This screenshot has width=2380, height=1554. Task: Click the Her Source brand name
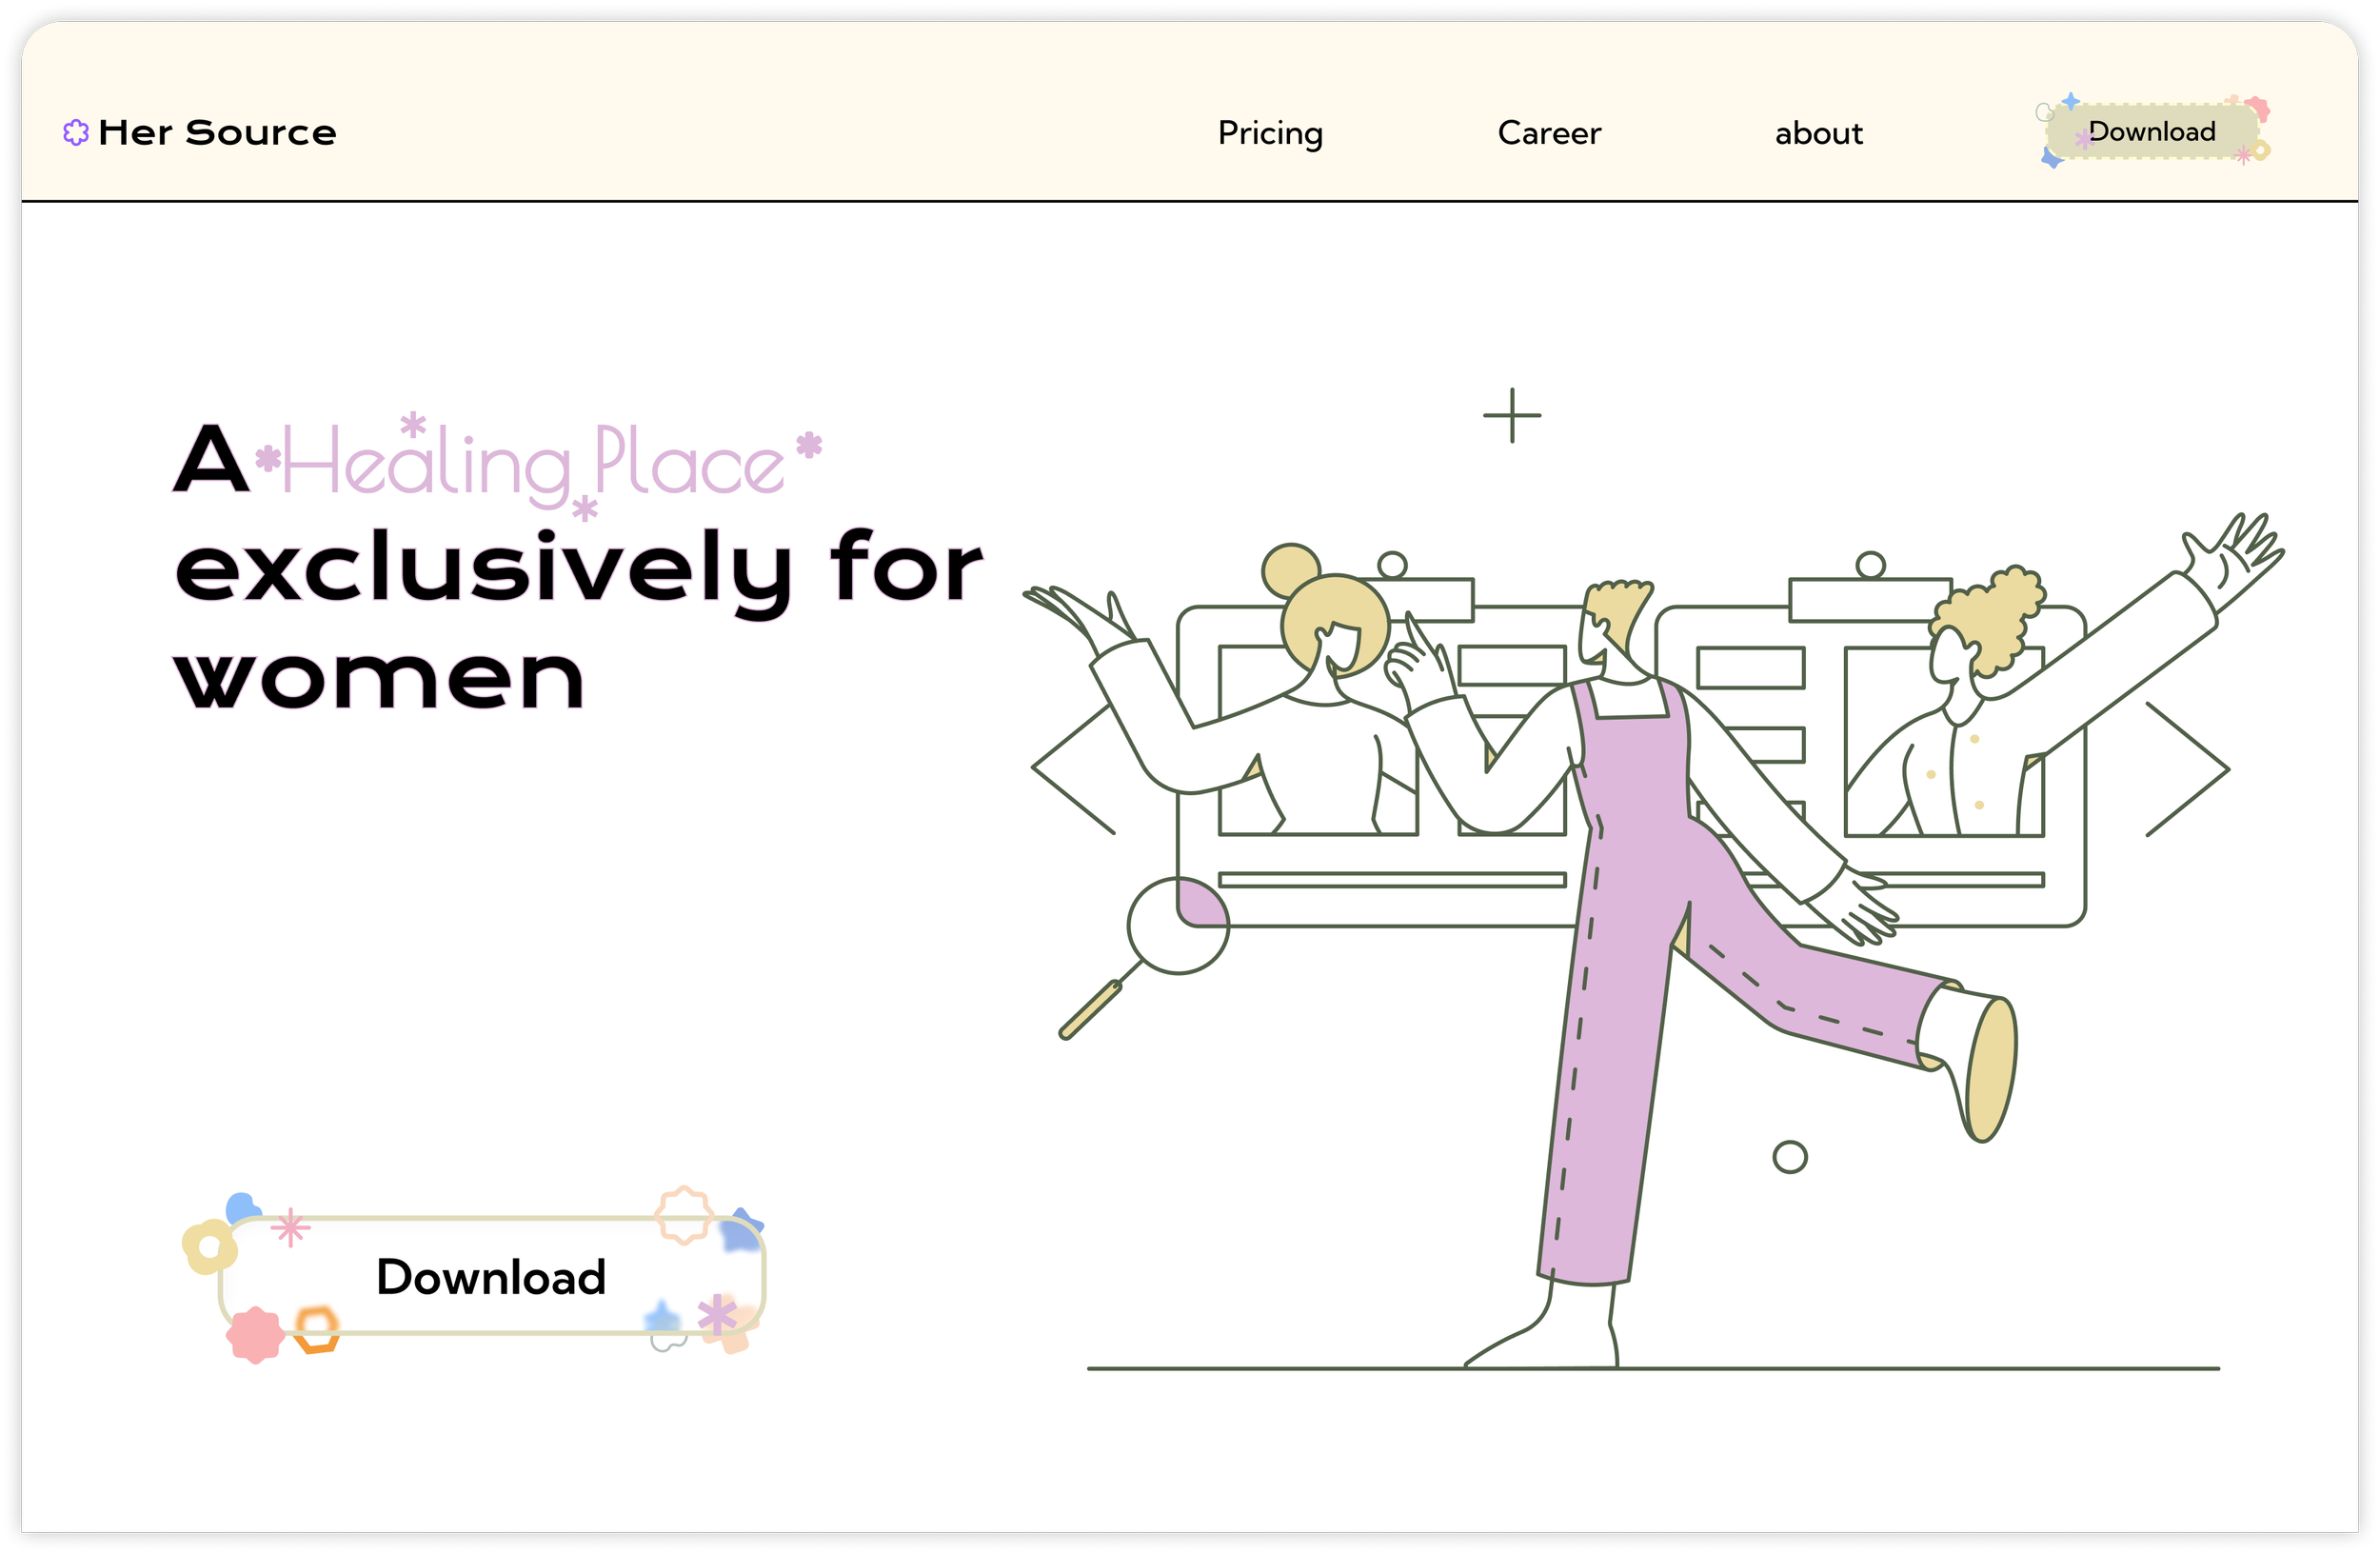(x=217, y=132)
